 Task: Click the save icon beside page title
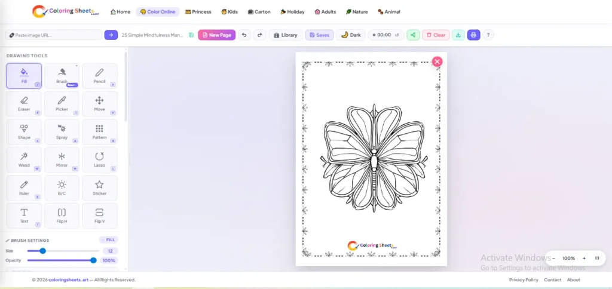(x=191, y=35)
